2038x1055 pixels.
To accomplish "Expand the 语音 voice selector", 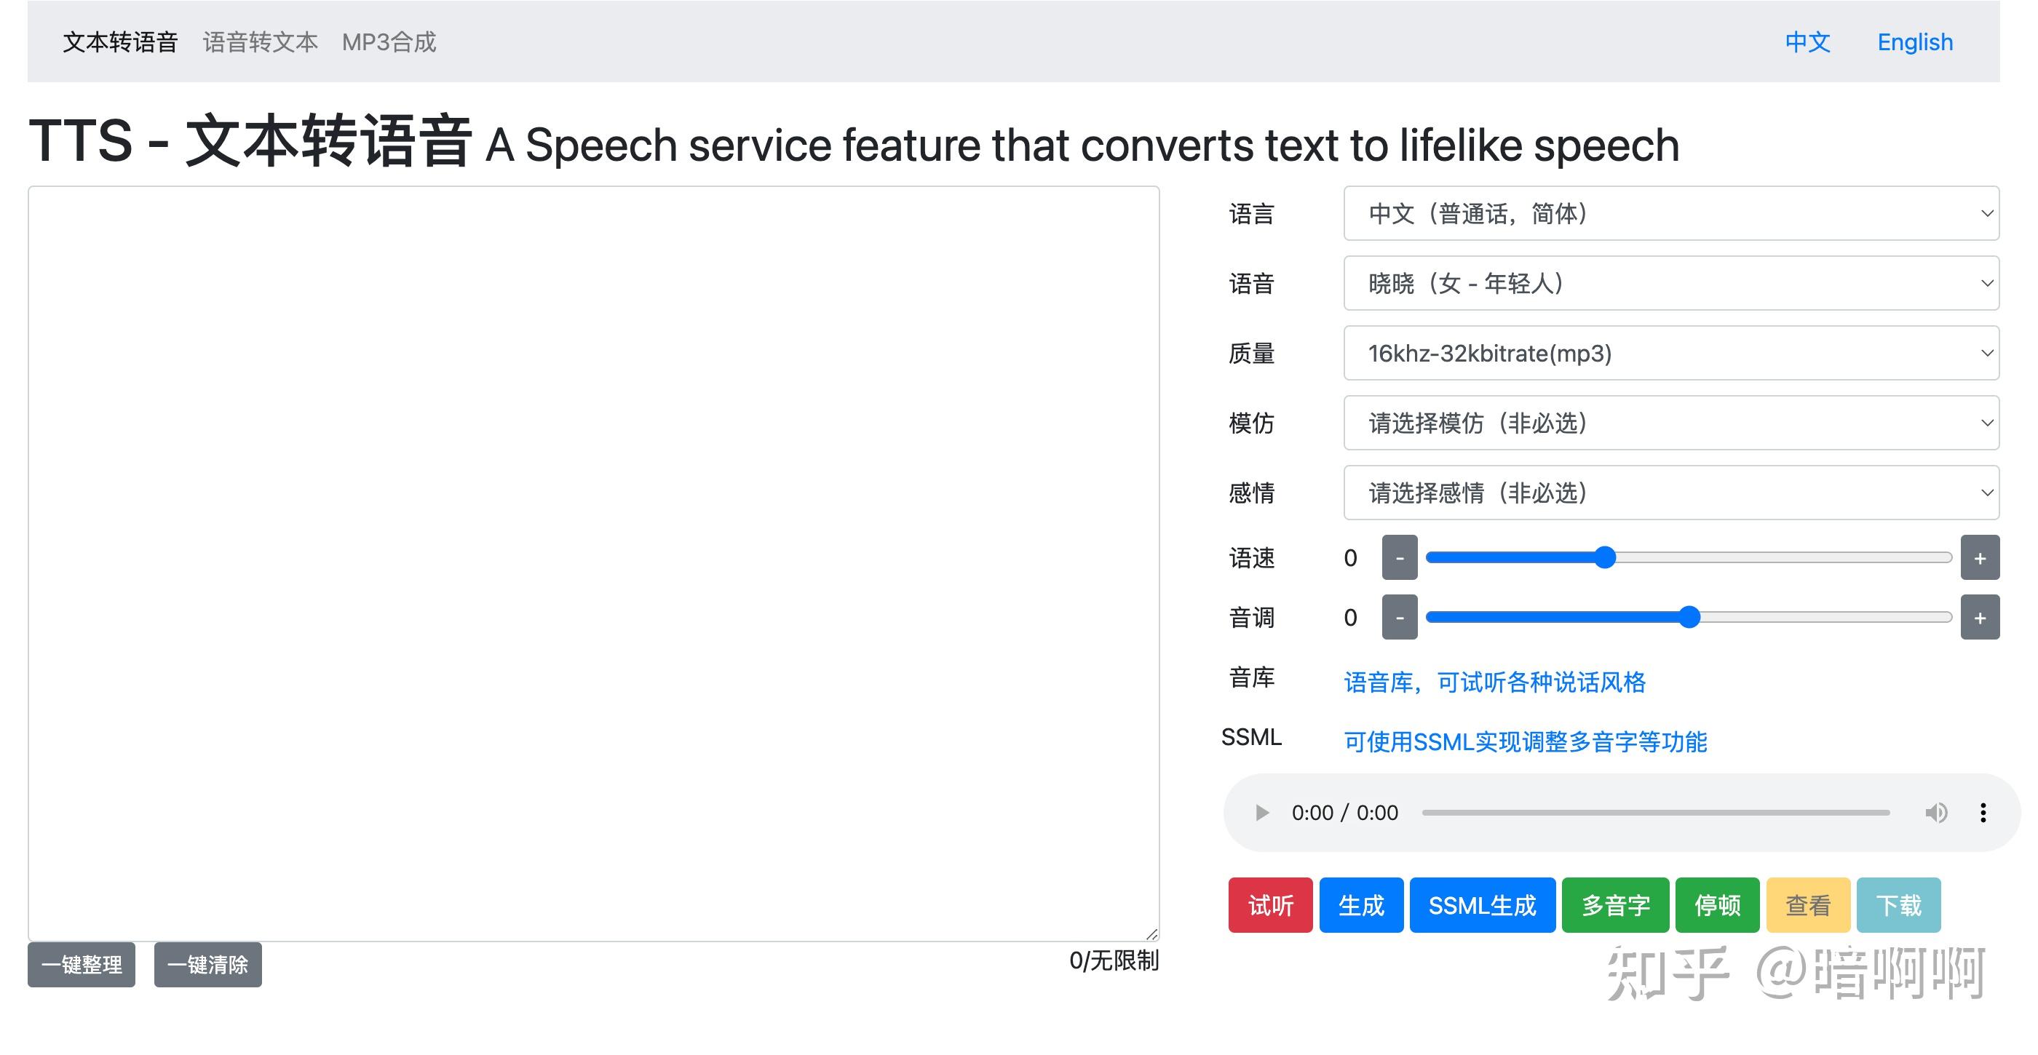I will click(1670, 283).
